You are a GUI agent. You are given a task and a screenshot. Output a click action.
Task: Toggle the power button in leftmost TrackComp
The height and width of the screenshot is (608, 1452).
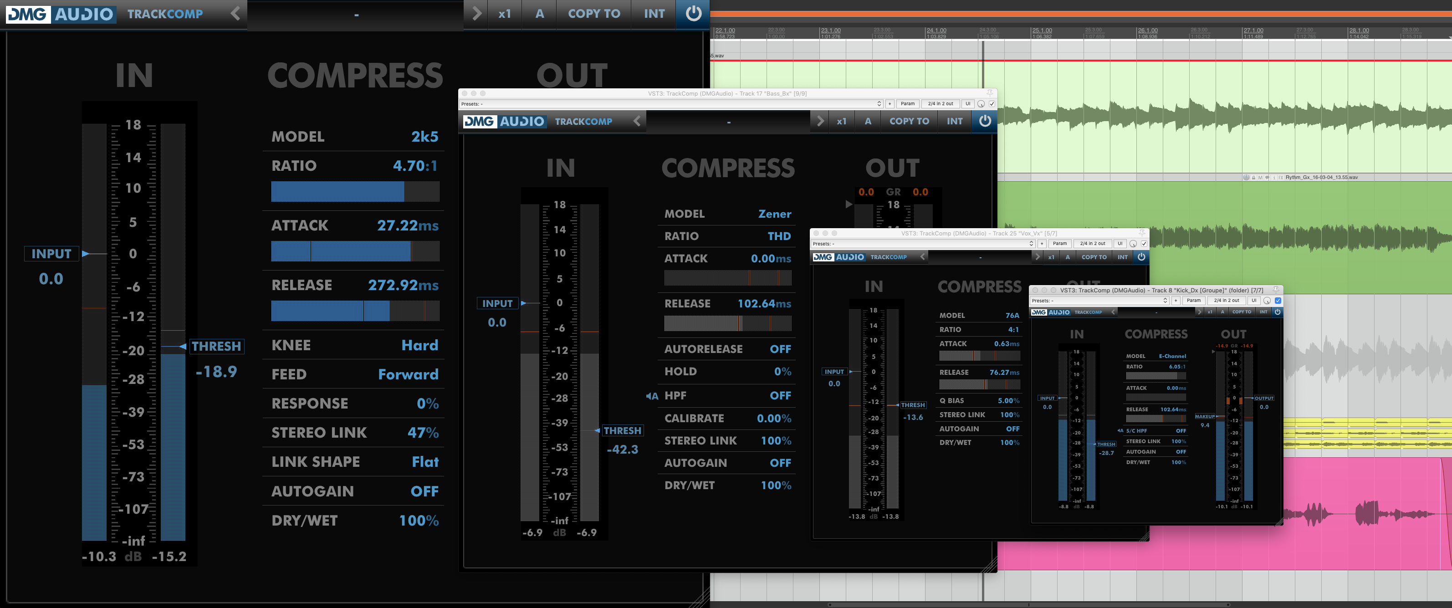tap(693, 13)
